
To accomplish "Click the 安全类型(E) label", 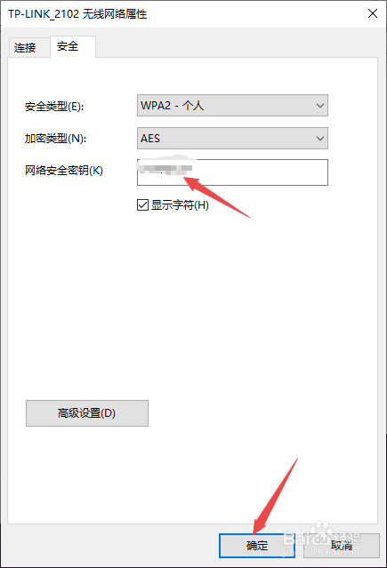I will [54, 107].
